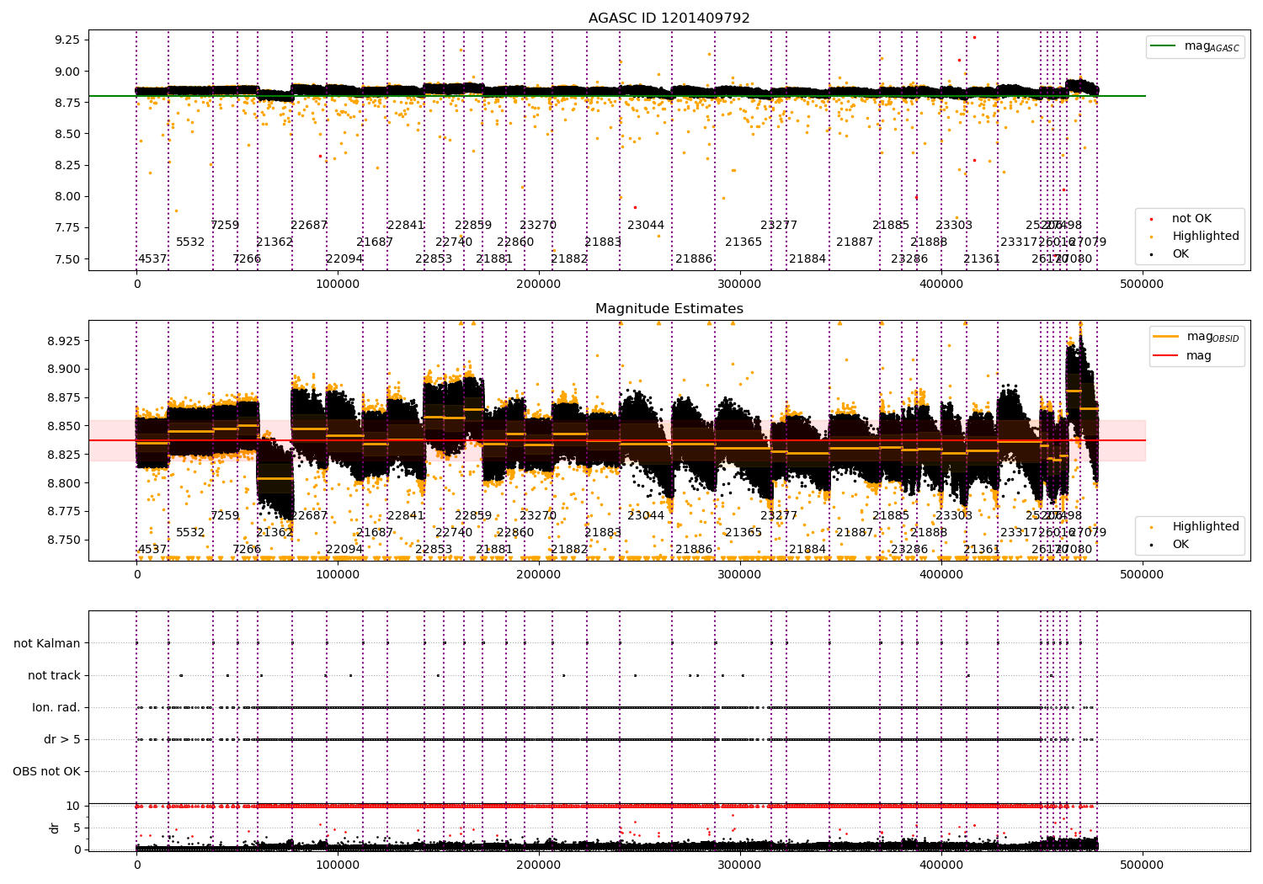Click obsid label "21883" in middle plot
The image size is (1263, 884).
point(603,532)
